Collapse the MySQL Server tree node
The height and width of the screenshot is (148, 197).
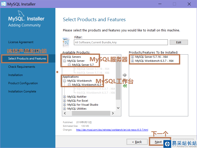click(x=64, y=61)
